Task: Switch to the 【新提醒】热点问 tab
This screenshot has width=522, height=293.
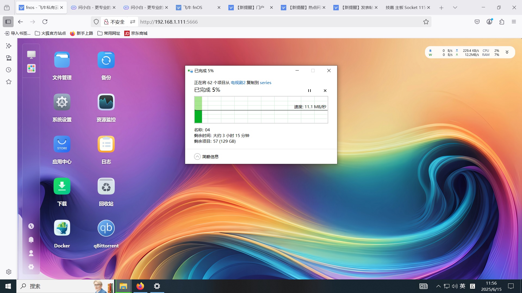Action: [303, 8]
